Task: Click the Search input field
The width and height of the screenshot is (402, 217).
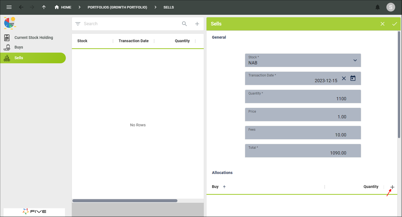Action: 131,24
